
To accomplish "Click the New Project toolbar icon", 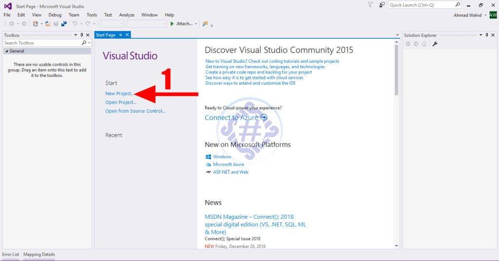I will click(35, 23).
